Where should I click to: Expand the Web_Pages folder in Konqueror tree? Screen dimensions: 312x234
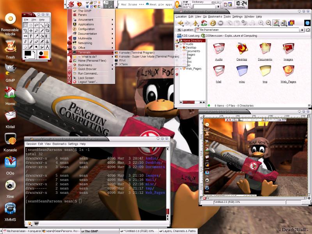point(181,69)
